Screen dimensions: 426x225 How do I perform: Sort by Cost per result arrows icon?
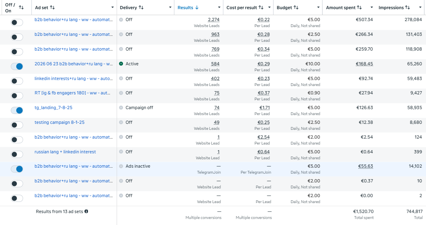261,8
